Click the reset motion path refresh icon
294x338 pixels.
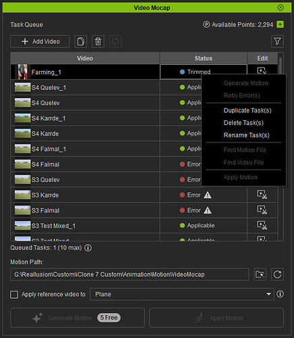coord(277,274)
